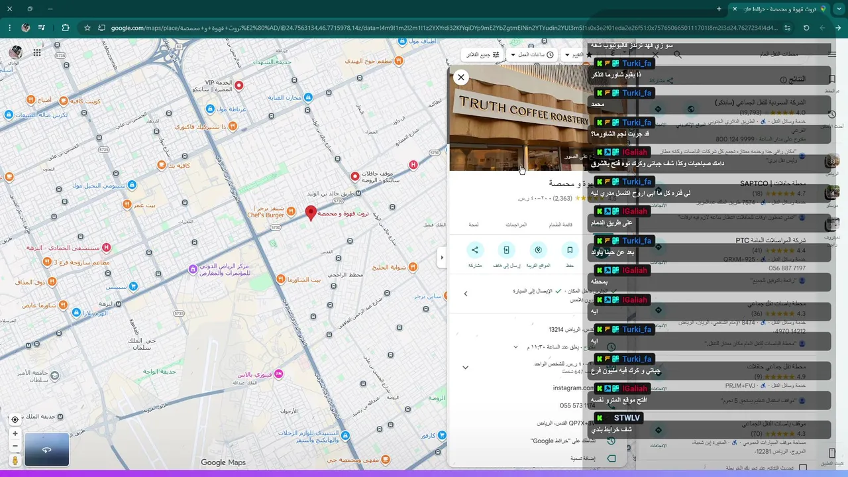Click the Share (مشاركة) icon
848x477 pixels.
pyautogui.click(x=474, y=250)
